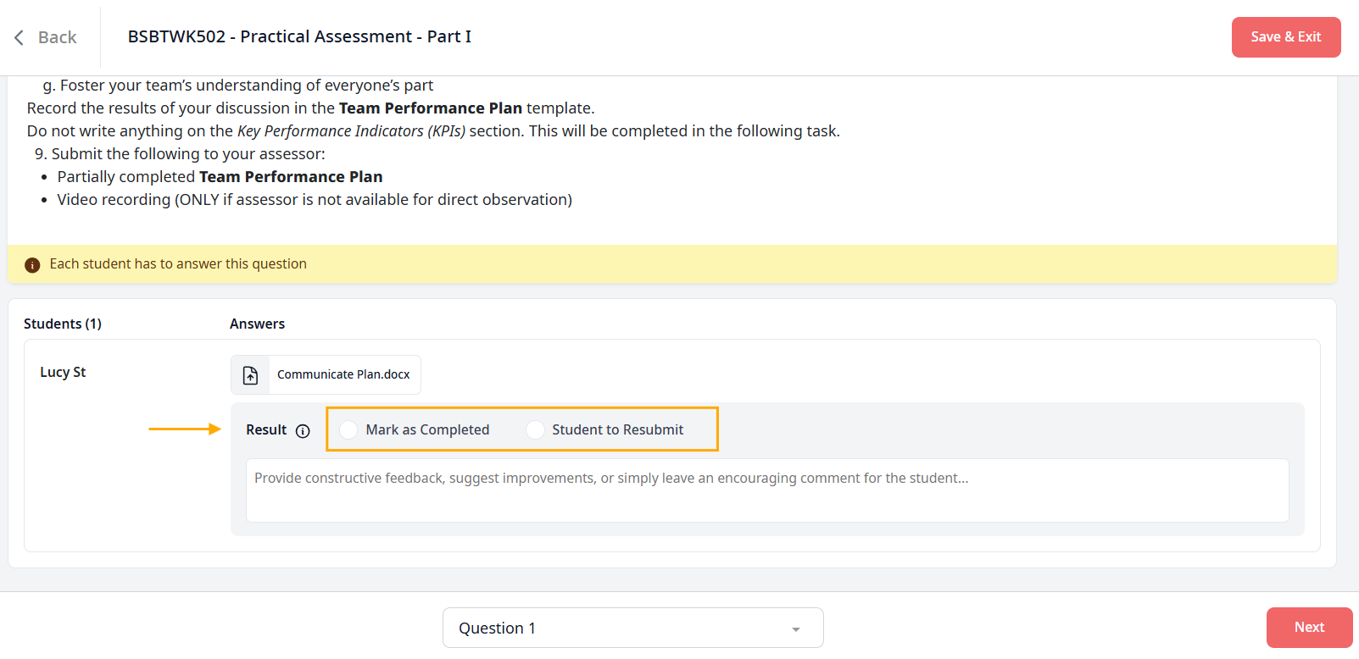Click the BSBTWK502 Practical Assessment page title
This screenshot has width=1359, height=659.
pos(299,36)
